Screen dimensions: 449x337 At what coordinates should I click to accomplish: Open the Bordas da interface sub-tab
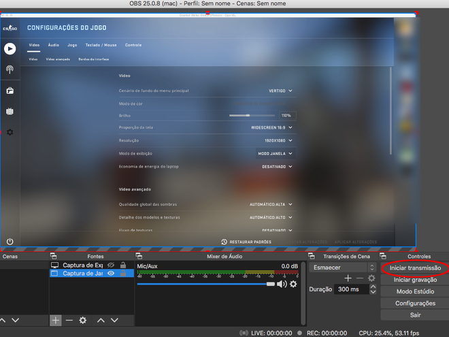tap(94, 59)
